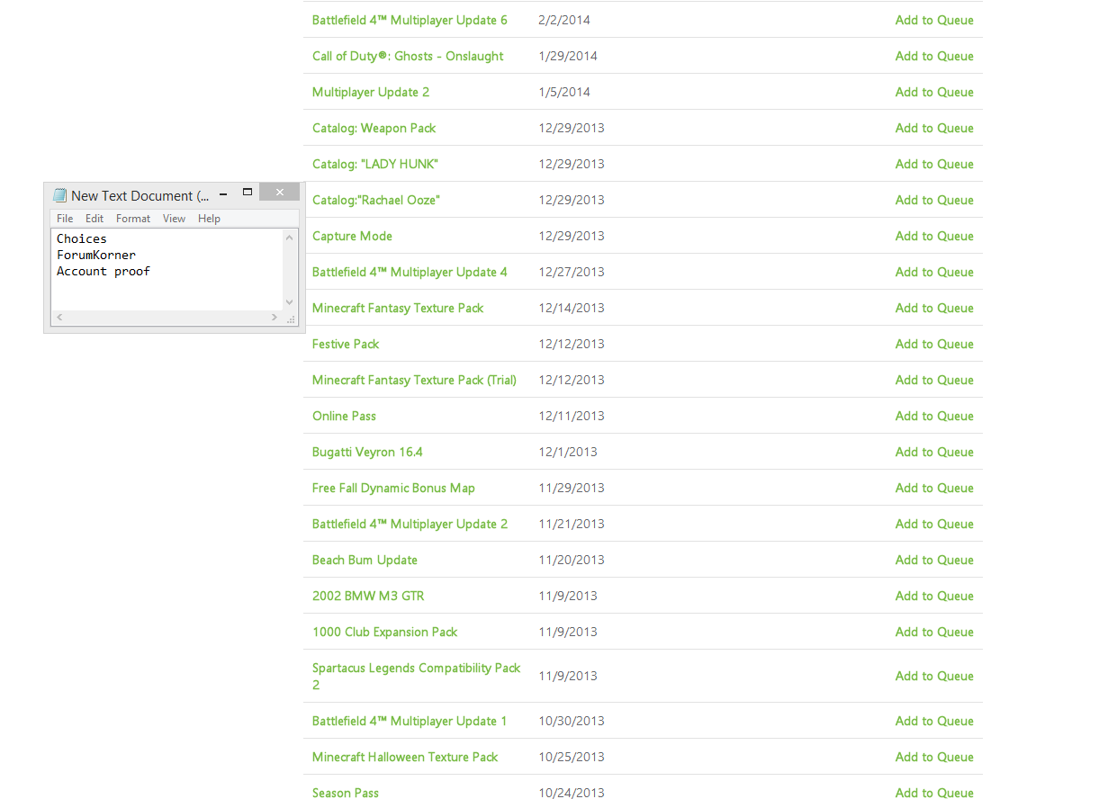Add Spartacus Legends Compatibility Pack 2 to queue

tap(934, 676)
